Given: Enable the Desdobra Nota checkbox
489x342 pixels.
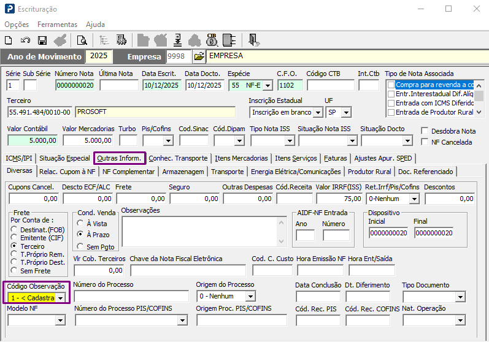Looking at the screenshot, I should (425, 131).
